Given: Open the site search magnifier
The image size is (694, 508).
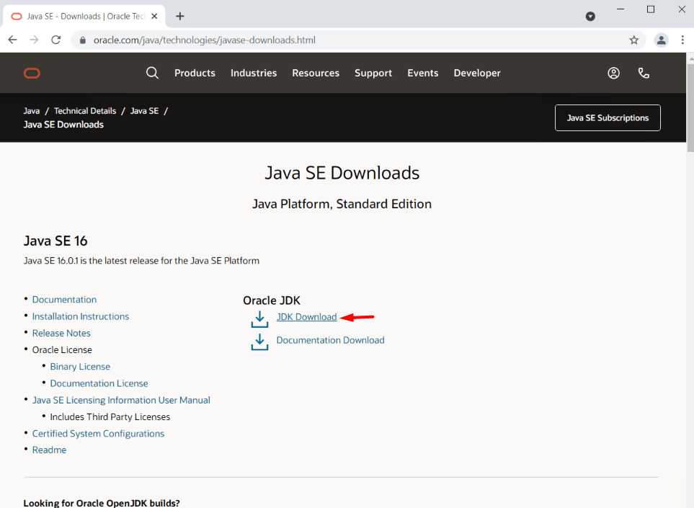Looking at the screenshot, I should [x=152, y=73].
